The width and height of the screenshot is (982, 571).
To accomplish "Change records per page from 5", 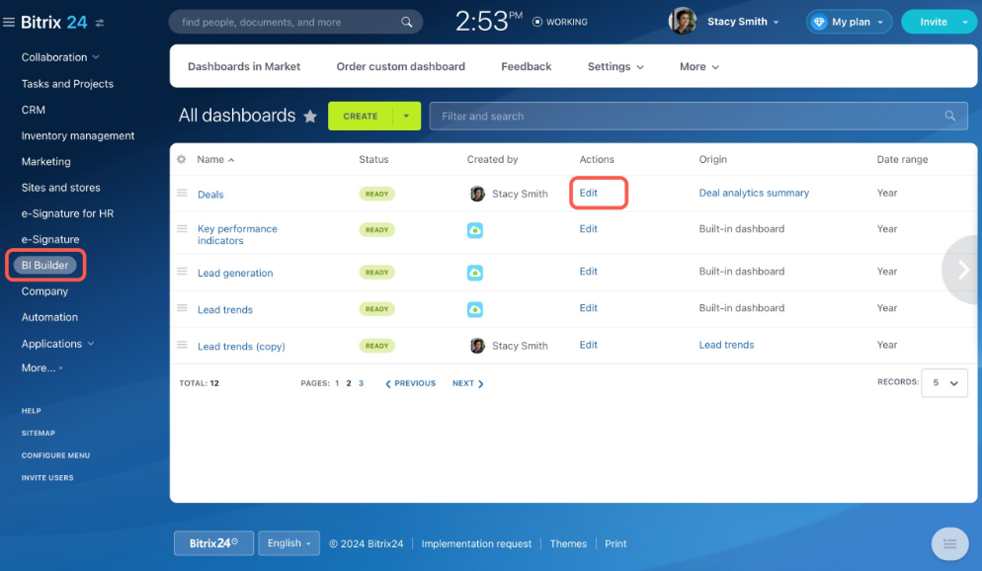I will [943, 382].
